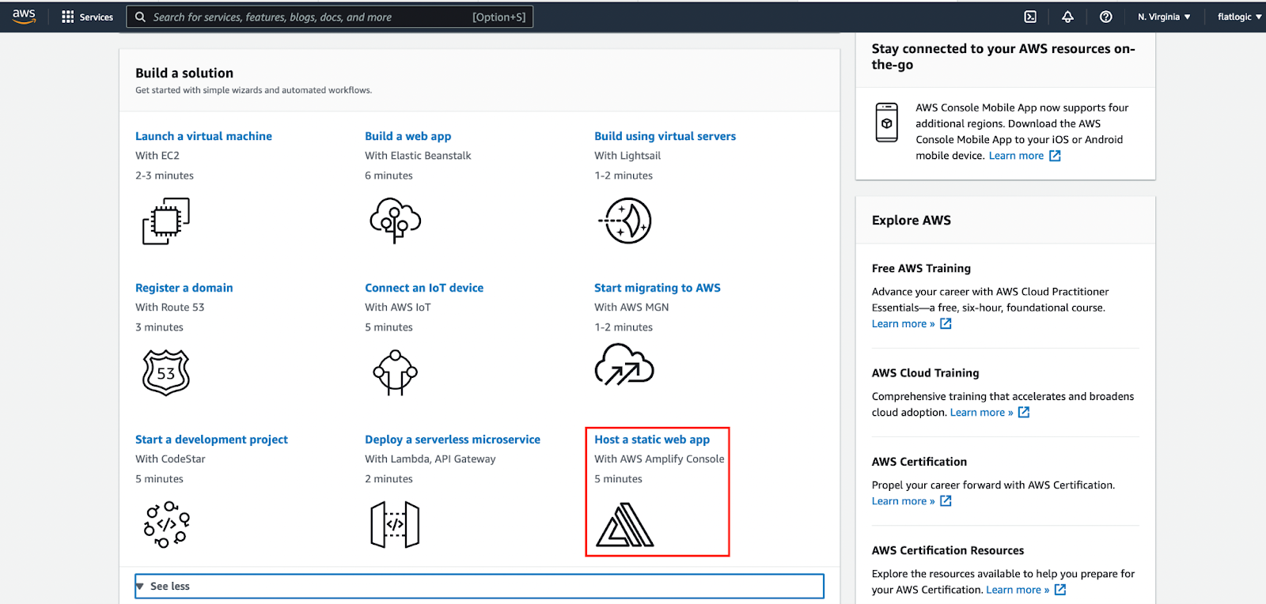Image resolution: width=1266 pixels, height=604 pixels.
Task: Click external icon under AWS Certification
Action: click(946, 500)
